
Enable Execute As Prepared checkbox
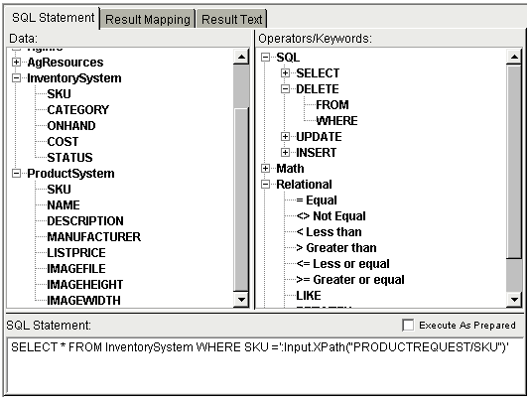tap(408, 326)
